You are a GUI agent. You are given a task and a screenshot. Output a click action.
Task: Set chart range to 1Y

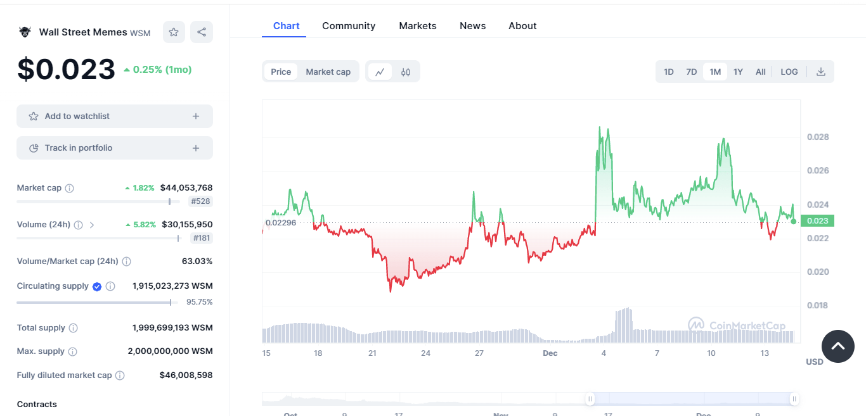coord(738,72)
